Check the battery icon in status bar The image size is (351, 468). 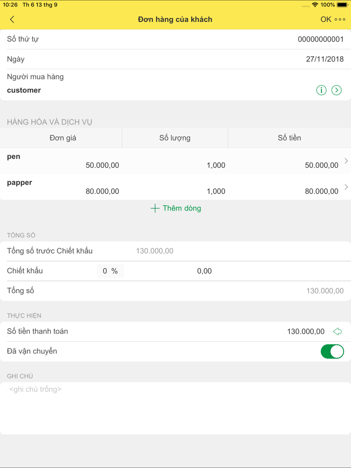click(x=343, y=5)
